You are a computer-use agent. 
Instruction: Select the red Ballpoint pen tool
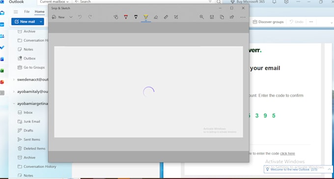[126, 17]
